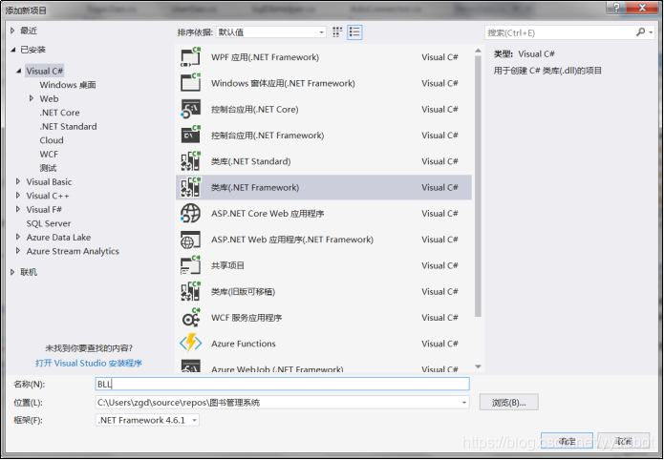Select the SQL Server category
The width and height of the screenshot is (664, 460).
pyautogui.click(x=49, y=223)
